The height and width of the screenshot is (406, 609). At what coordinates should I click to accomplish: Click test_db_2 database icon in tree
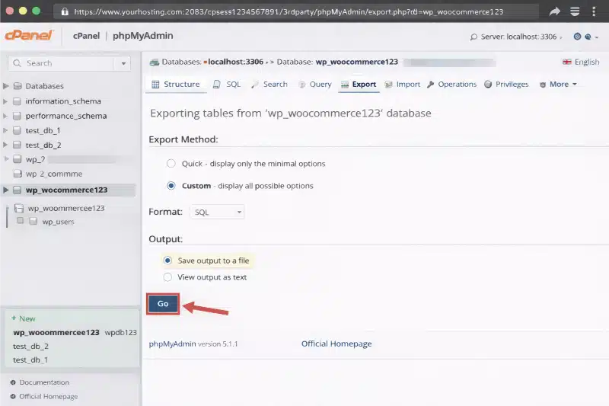17,145
